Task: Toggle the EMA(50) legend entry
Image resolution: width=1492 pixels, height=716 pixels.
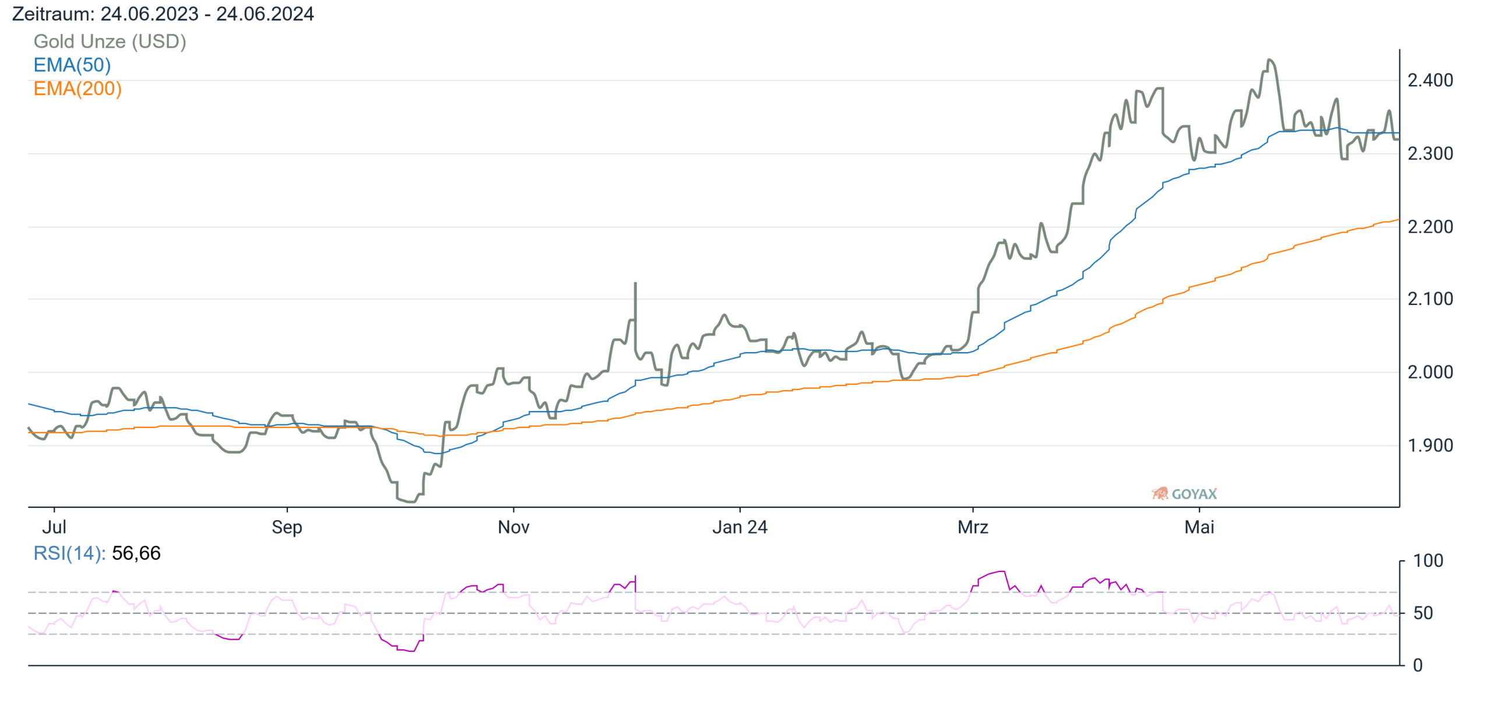Action: [72, 65]
